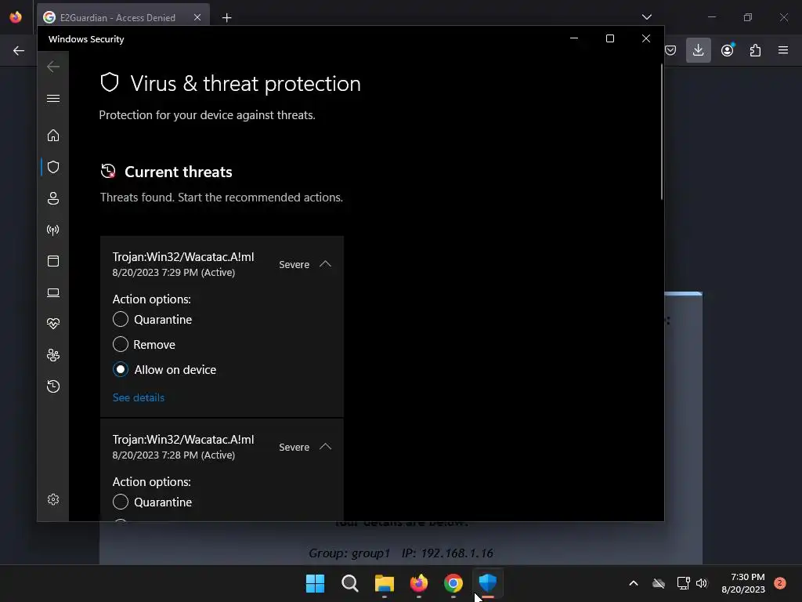Open Firefox downloads panel

(698, 50)
